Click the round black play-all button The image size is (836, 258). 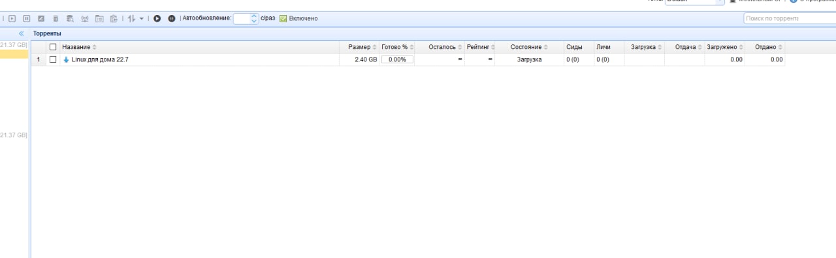point(157,18)
